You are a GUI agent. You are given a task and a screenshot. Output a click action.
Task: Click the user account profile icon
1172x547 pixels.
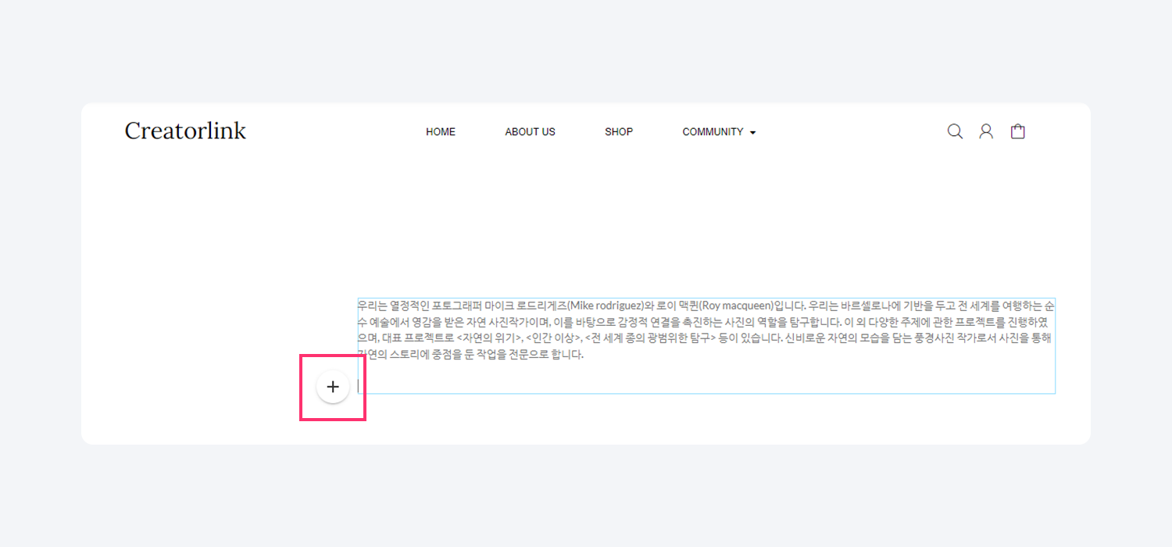pyautogui.click(x=986, y=131)
